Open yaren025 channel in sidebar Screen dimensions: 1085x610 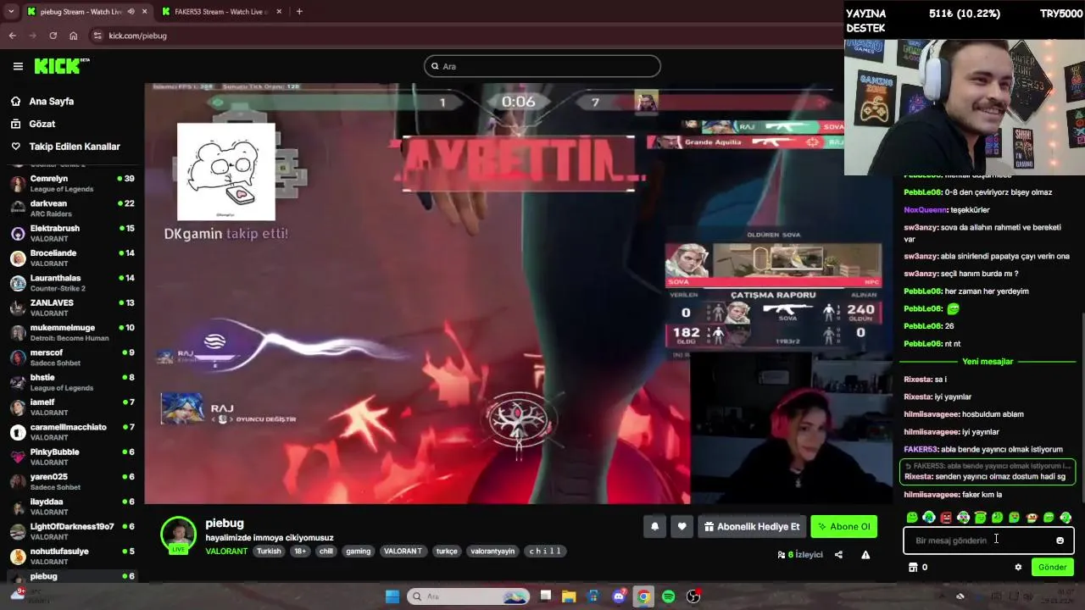click(72, 481)
